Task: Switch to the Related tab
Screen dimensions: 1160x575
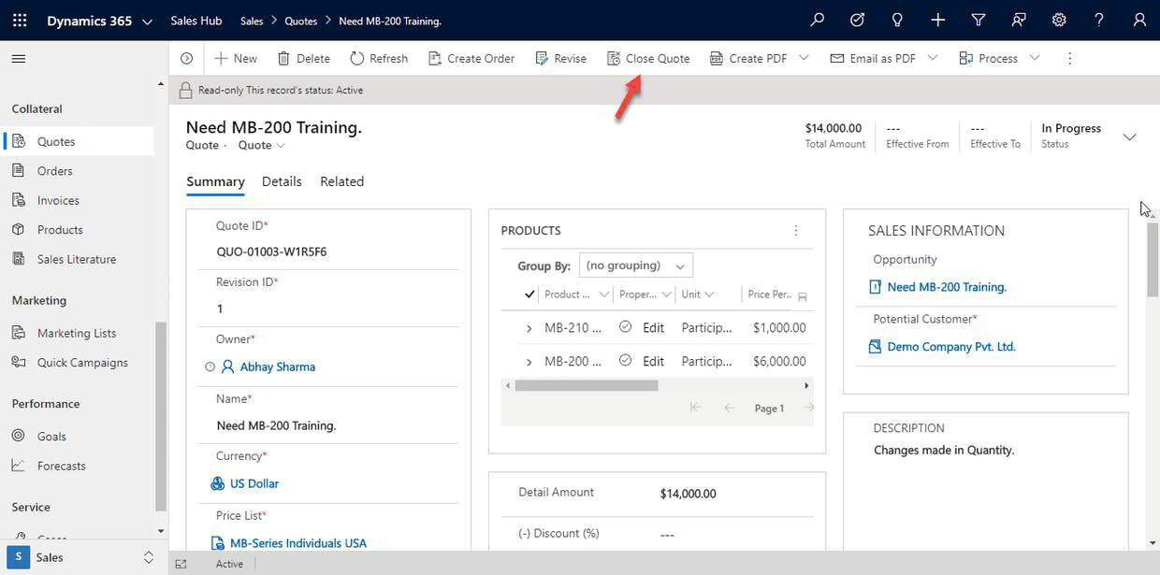Action: click(341, 180)
